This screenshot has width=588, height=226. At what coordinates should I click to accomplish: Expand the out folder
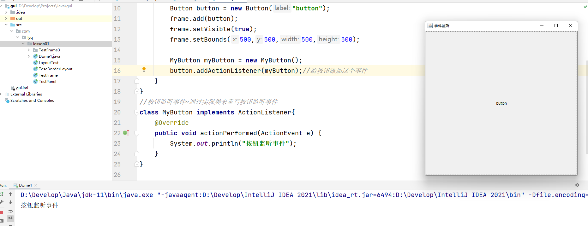coord(6,18)
